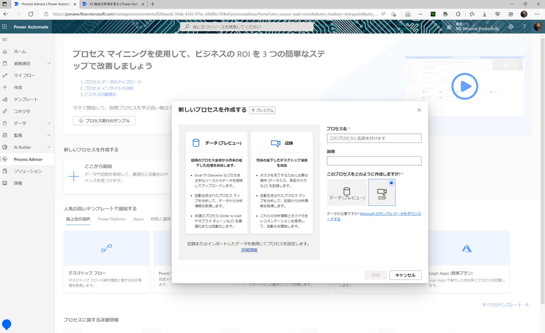545x333 pixels.
Task: Open the favorites list icon
Action: [471, 14]
